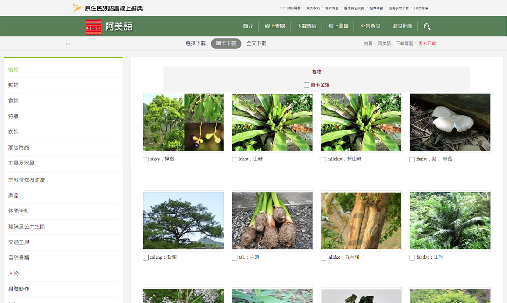This screenshot has height=303, width=507.
Task: Check the lalidec 九芎樹 card checkbox
Action: (323, 257)
